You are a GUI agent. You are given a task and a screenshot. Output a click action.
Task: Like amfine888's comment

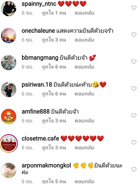click(x=134, y=116)
